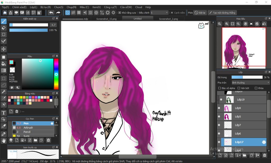The height and width of the screenshot is (163, 271).
Task: Select the Magic Wand tool
Action: [x=4, y=92]
